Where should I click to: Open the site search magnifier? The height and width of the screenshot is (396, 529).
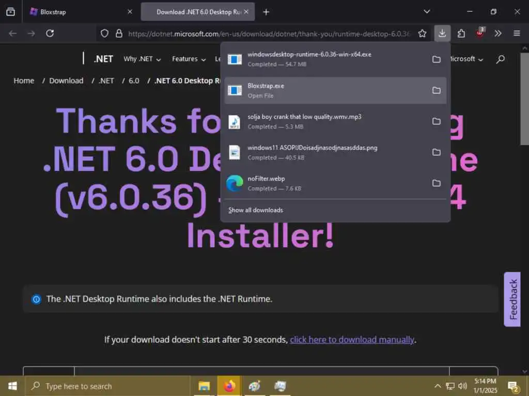pos(500,59)
